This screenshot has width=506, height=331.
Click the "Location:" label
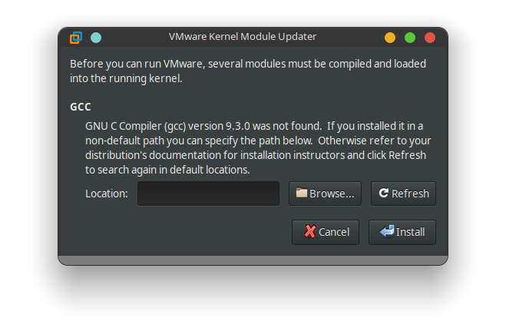pos(107,194)
